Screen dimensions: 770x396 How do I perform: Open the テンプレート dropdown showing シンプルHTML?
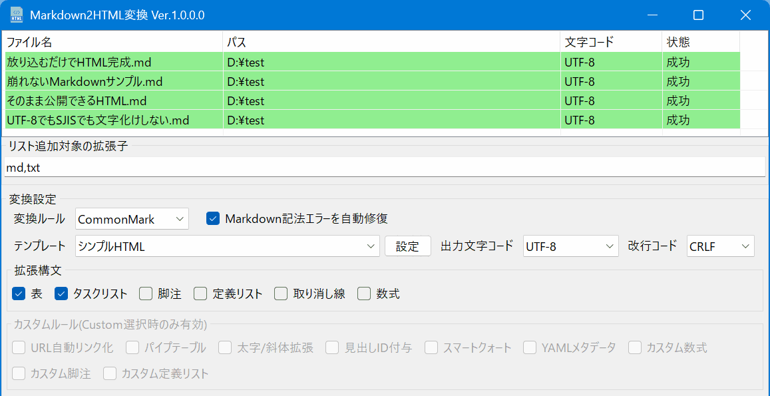(x=226, y=246)
